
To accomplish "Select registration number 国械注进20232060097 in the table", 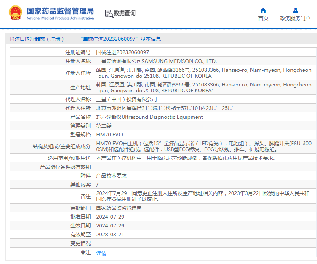I will pos(123,52).
